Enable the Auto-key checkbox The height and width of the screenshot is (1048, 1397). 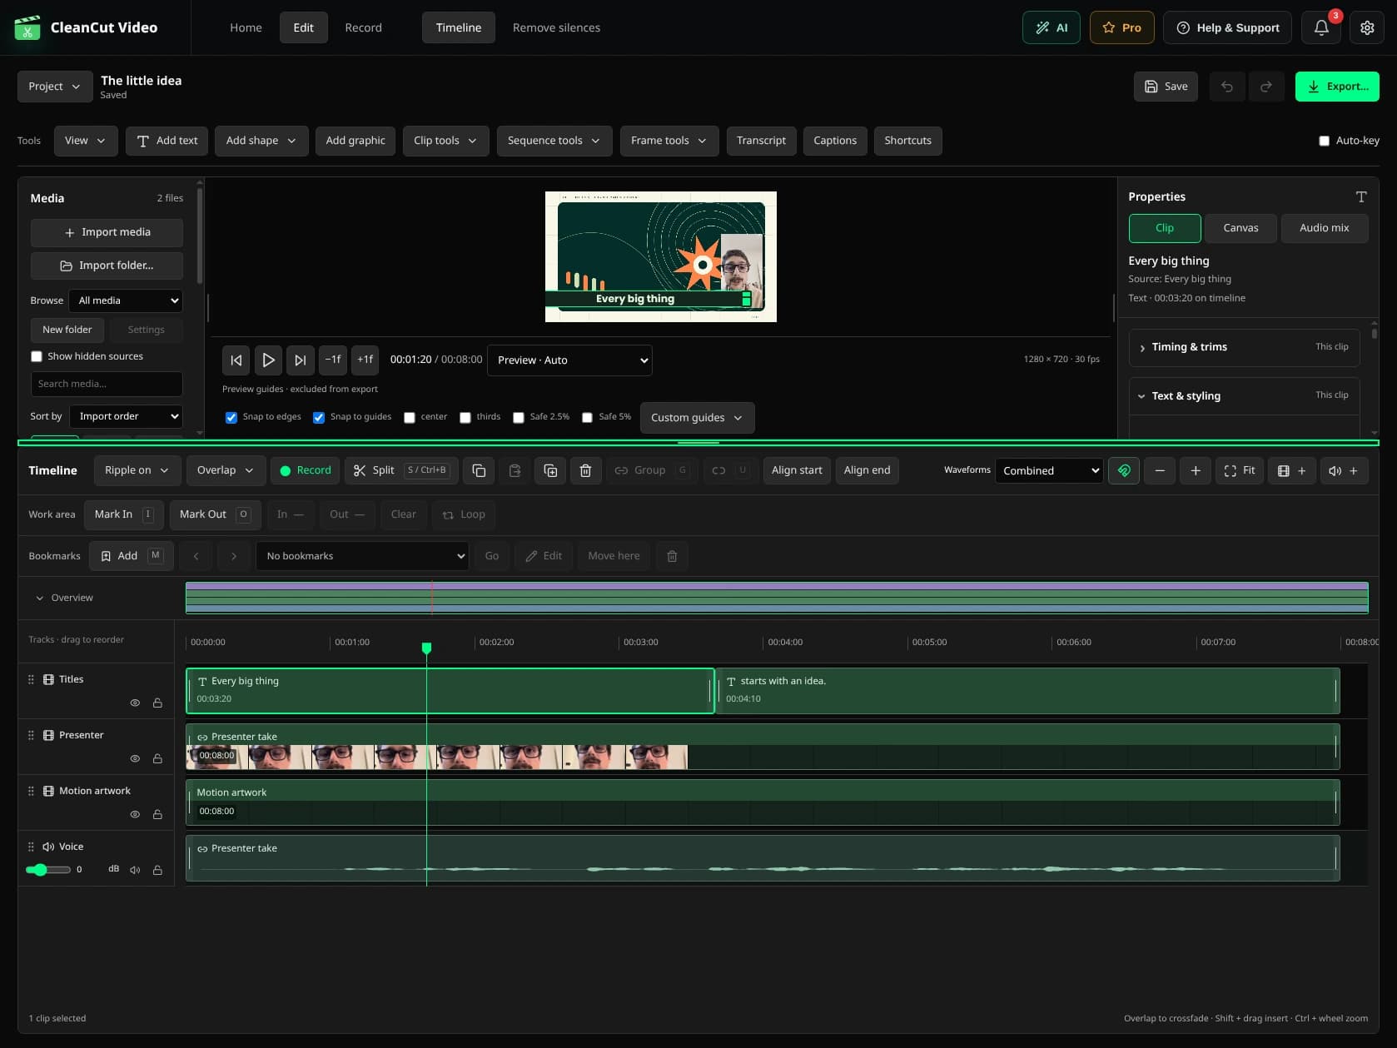pos(1324,141)
